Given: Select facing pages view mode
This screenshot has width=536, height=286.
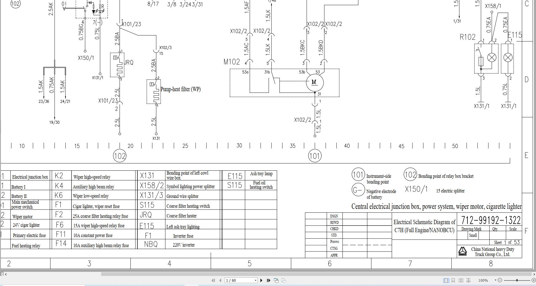Looking at the screenshot, I should 461,280.
